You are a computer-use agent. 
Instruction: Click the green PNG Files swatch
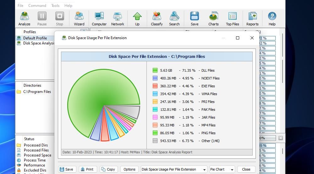(x=155, y=133)
